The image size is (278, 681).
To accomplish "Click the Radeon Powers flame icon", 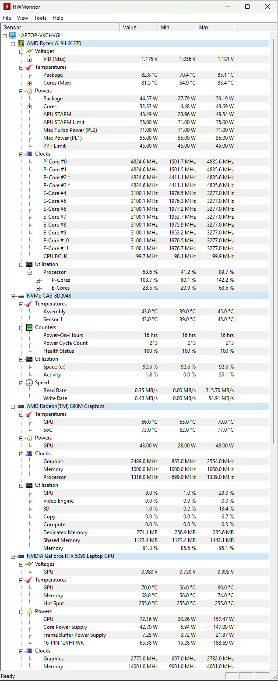I will click(29, 438).
